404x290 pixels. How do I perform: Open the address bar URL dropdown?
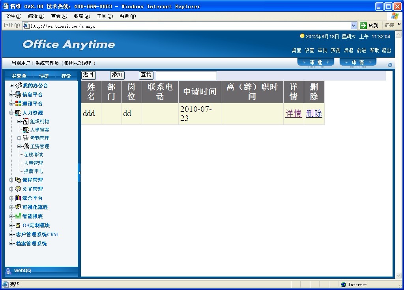353,26
